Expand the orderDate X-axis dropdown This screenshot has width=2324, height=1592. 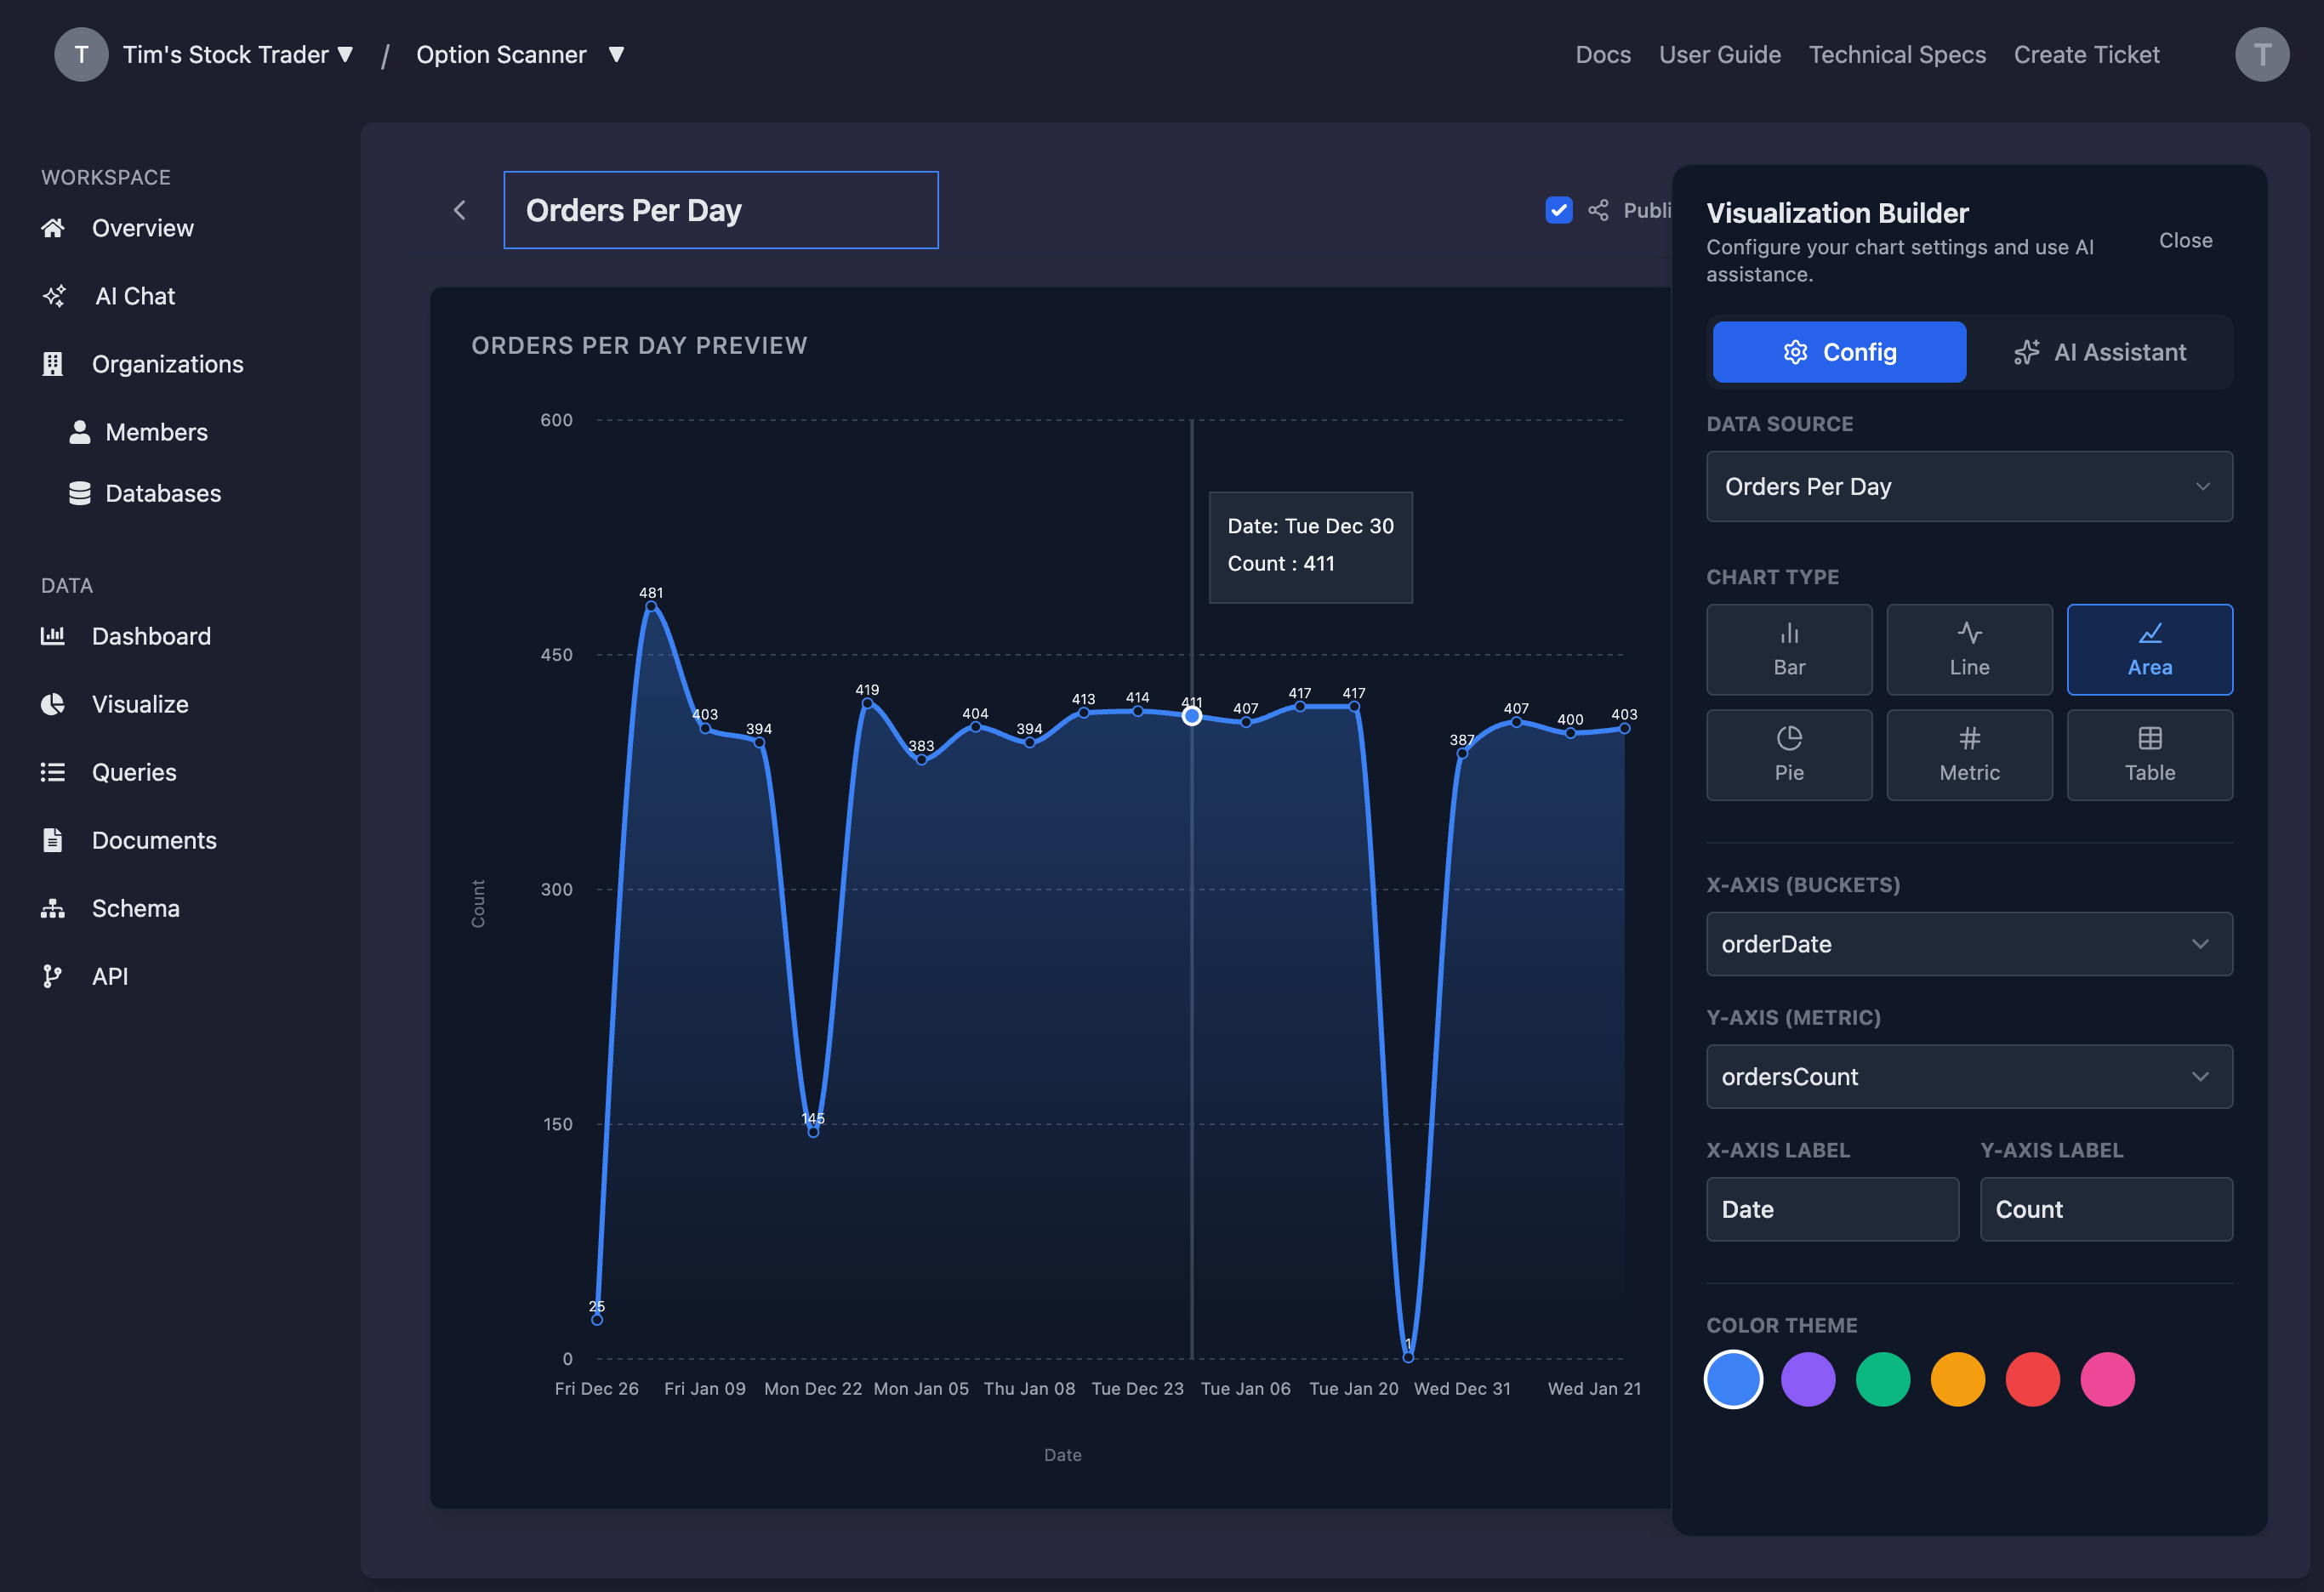click(1968, 944)
